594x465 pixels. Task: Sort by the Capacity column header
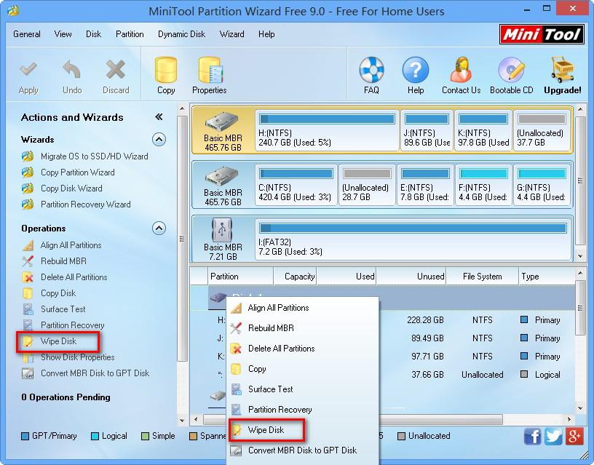click(295, 277)
